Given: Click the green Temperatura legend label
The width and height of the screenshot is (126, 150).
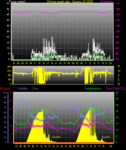Looking at the screenshot, I should pos(93,88).
